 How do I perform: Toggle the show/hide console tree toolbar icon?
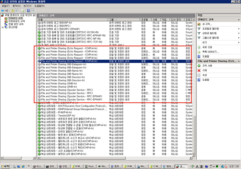point(17,11)
